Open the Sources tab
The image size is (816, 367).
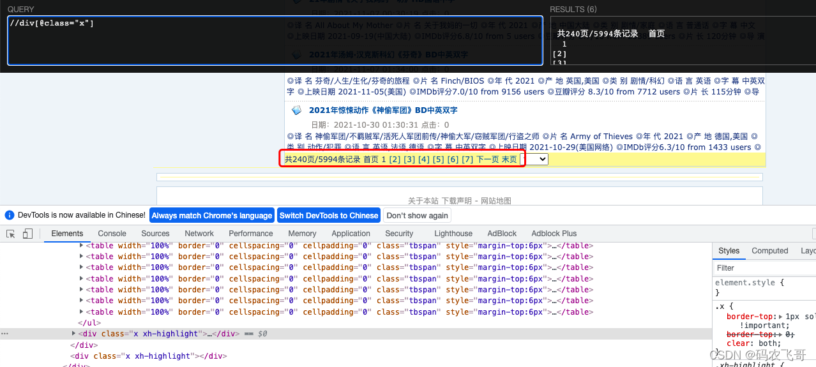(x=155, y=234)
